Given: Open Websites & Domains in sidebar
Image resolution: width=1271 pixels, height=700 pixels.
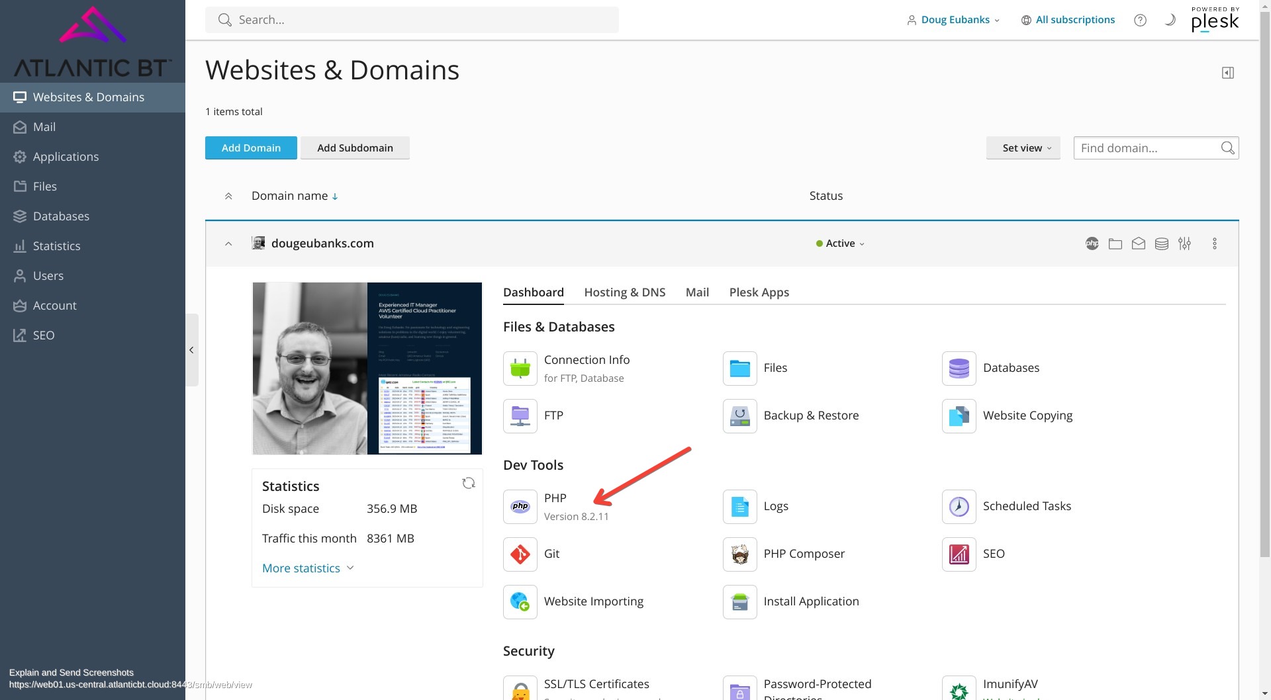Looking at the screenshot, I should (x=93, y=97).
